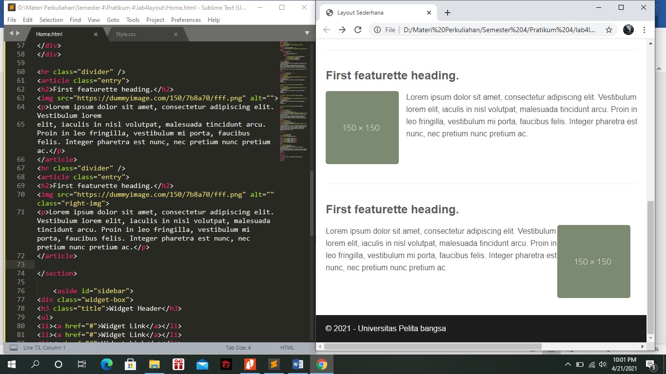Click the bookmark star in the address bar
This screenshot has height=374, width=666.
point(608,29)
